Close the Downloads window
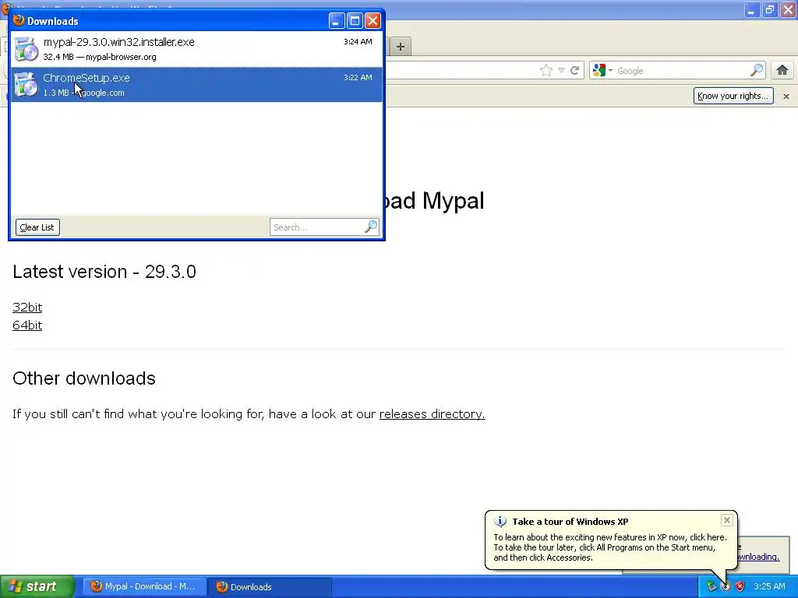The height and width of the screenshot is (598, 798). pyautogui.click(x=373, y=21)
